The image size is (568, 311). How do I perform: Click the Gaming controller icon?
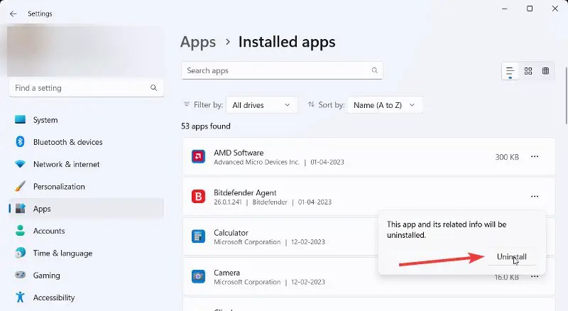pyautogui.click(x=21, y=275)
